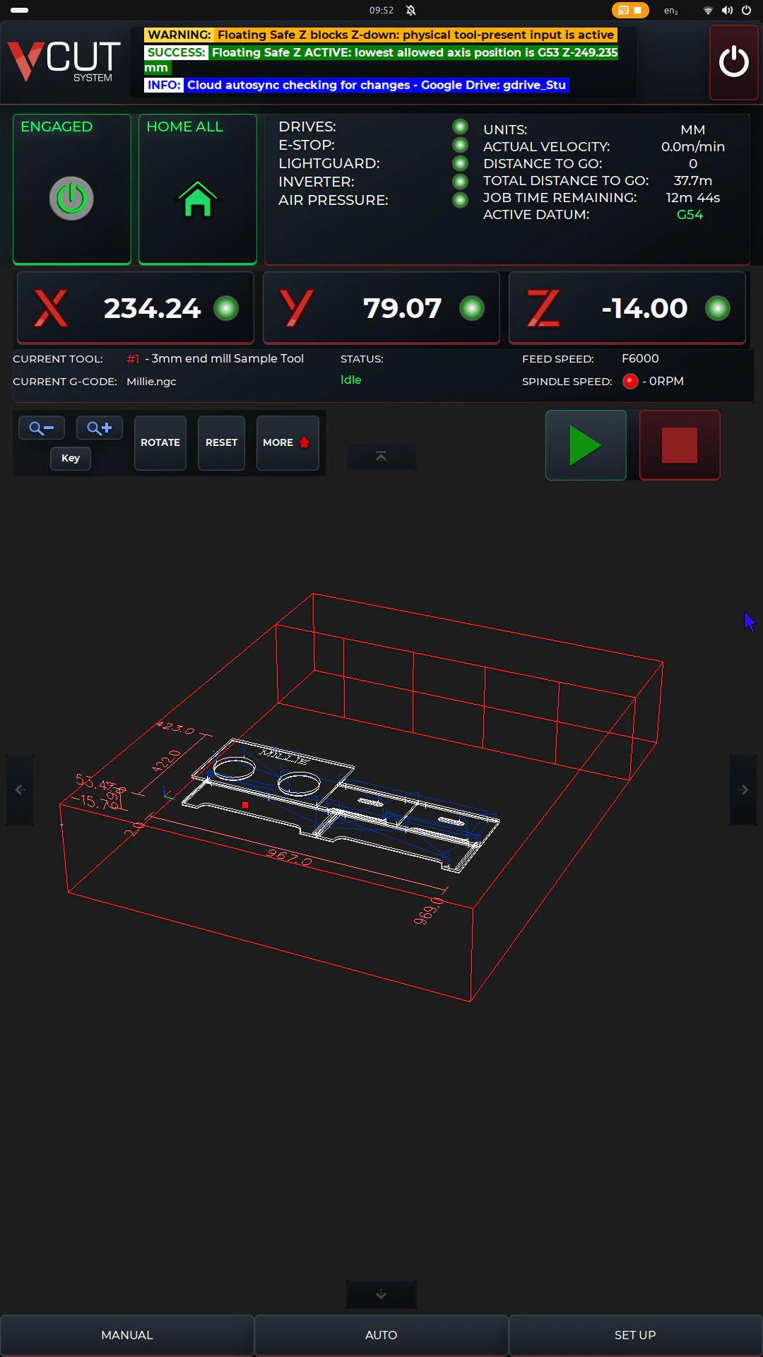This screenshot has height=1357, width=763.
Task: Click the 09:52 clock in top bar
Action: point(381,10)
